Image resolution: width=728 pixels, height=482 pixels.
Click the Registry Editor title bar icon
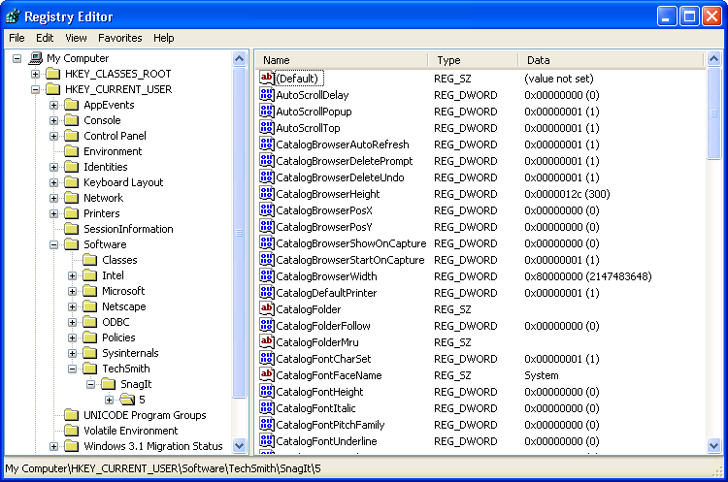coord(13,16)
